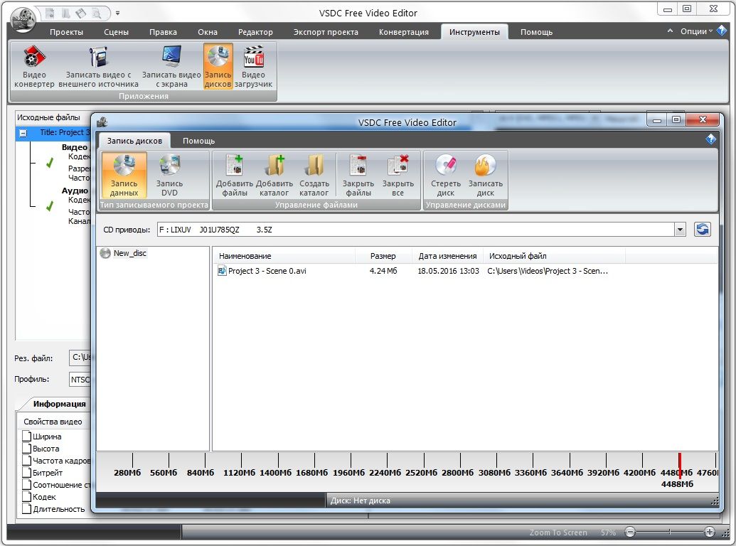Open the main window Помощь tab

click(536, 32)
